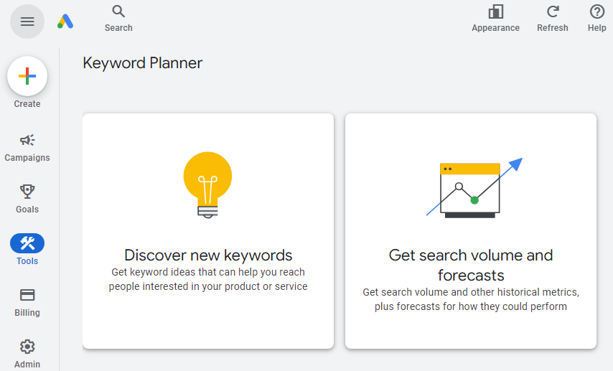Click Get search volume and forecasts heading
The image size is (613, 371).
pos(471,265)
